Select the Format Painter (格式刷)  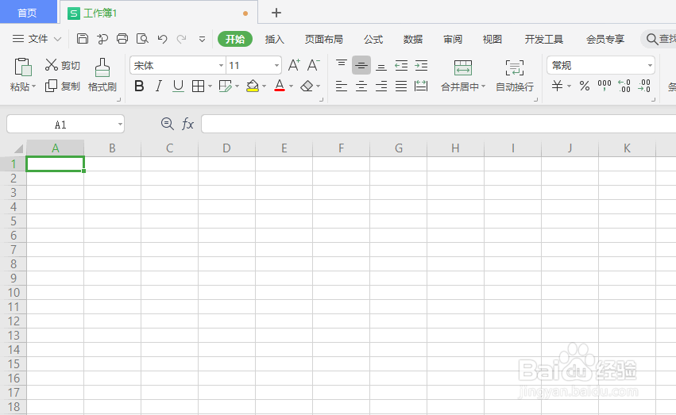tap(102, 75)
